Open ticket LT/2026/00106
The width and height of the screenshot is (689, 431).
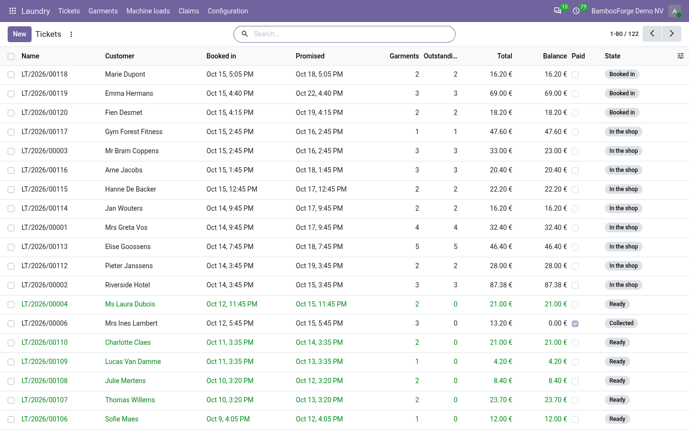(44, 419)
